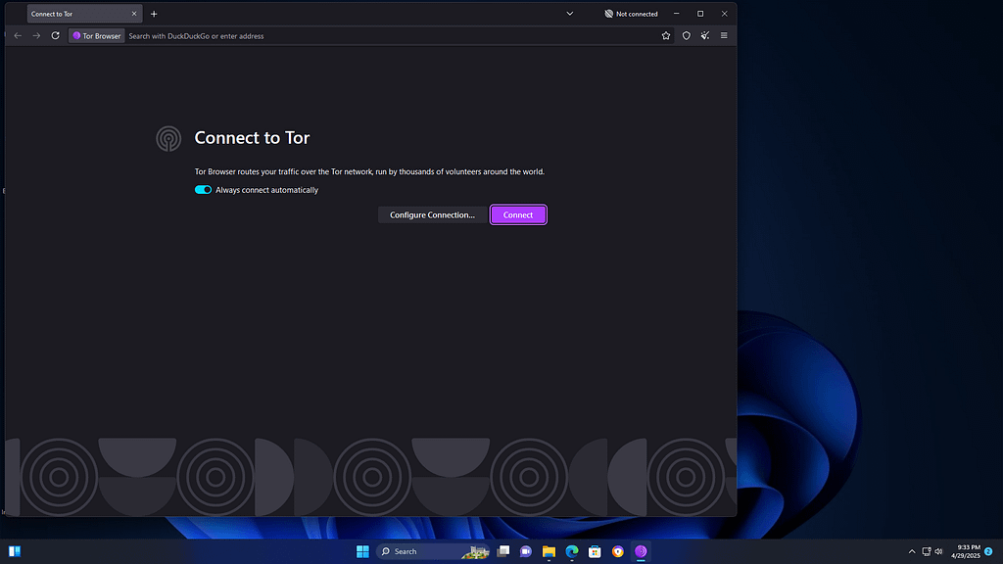Open the notification count badge
This screenshot has height=564, width=1003.
[x=988, y=551]
